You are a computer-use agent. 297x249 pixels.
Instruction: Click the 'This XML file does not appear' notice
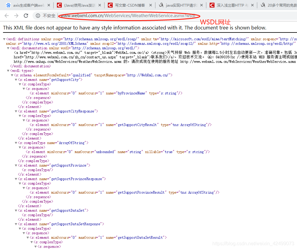(x=135, y=28)
